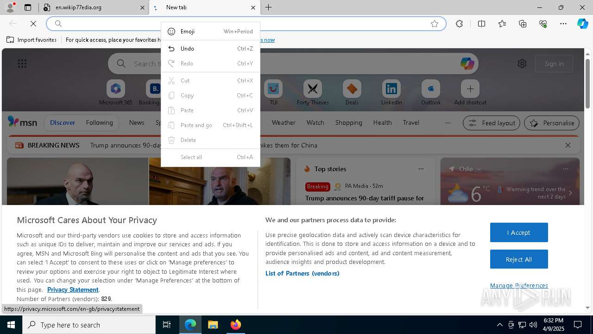Viewport: 593px width, 334px height.
Task: Open the Edge profile icon
Action: click(x=10, y=7)
